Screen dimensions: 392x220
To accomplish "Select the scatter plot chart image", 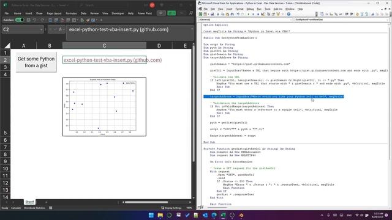I will 104,107.
